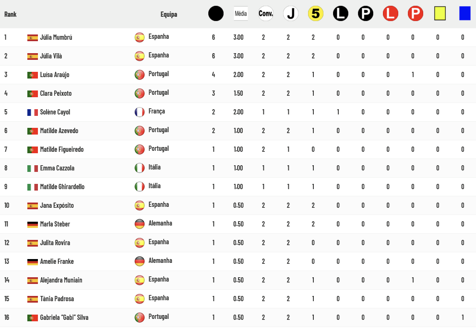Open the Luísa Araújo player link
Viewport: 476px width, 328px height.
pos(55,75)
